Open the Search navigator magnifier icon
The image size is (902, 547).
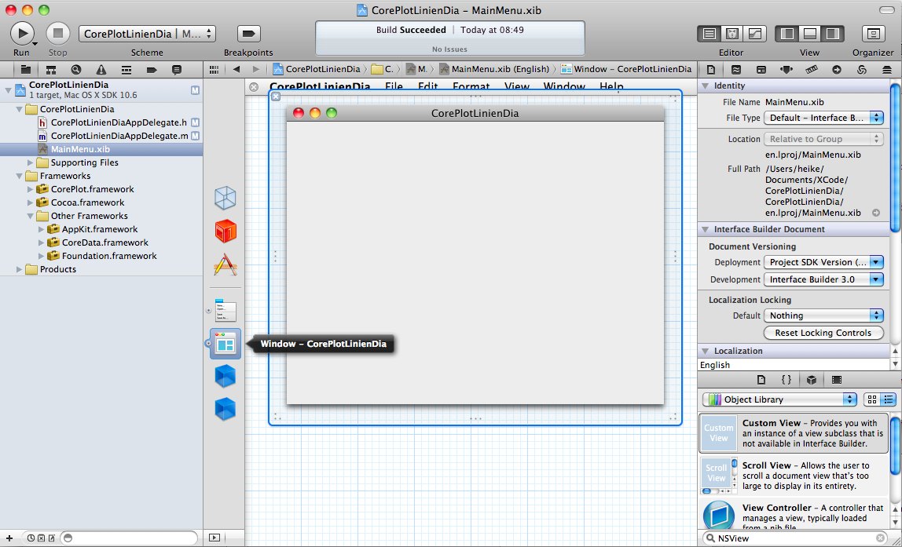pyautogui.click(x=75, y=69)
